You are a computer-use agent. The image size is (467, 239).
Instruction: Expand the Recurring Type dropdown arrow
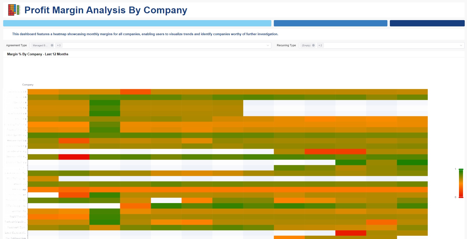[461, 45]
